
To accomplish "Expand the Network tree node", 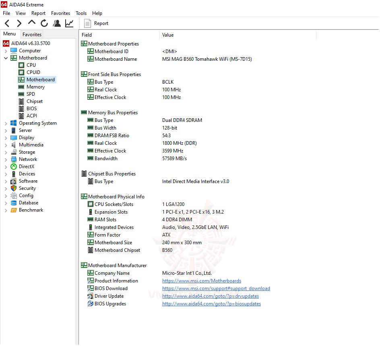I will (x=6, y=160).
